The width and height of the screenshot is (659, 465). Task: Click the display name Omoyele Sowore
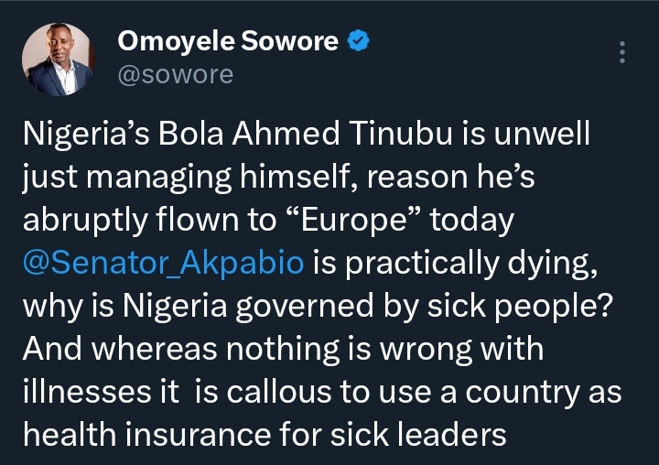pos(231,42)
